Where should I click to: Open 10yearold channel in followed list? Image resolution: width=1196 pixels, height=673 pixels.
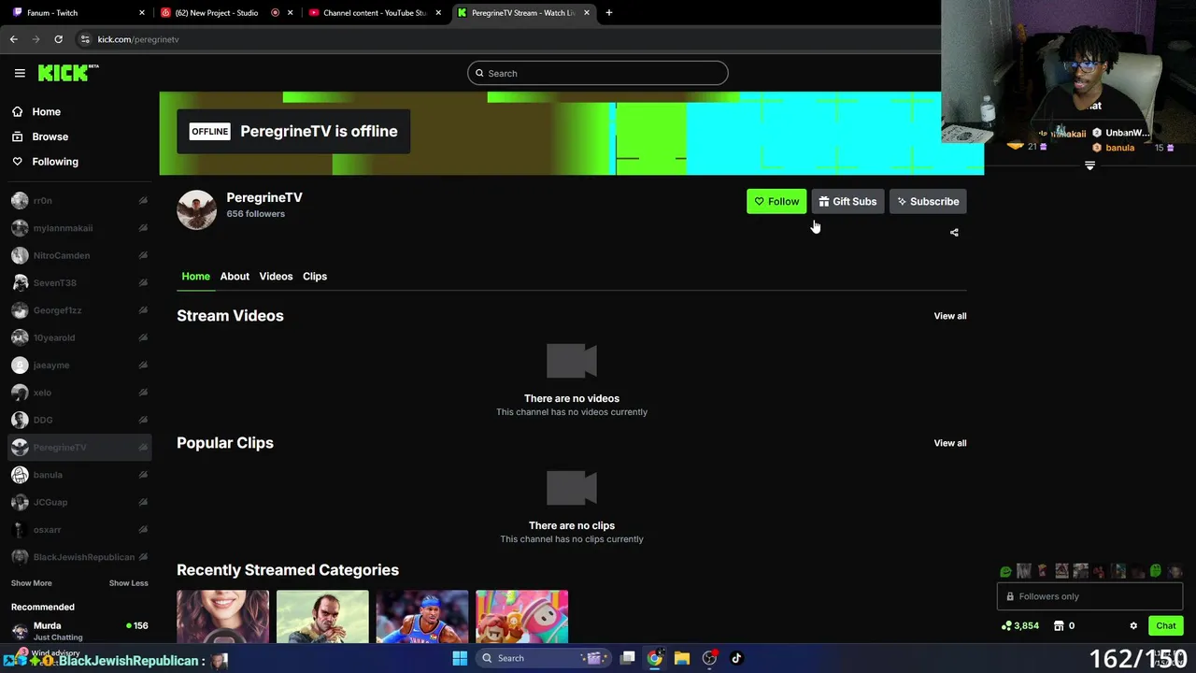tap(79, 337)
